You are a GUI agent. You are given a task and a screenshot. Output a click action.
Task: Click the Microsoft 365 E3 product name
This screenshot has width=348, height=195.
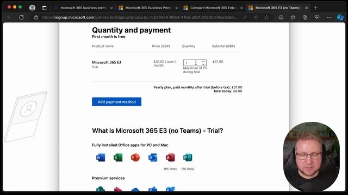pos(107,62)
